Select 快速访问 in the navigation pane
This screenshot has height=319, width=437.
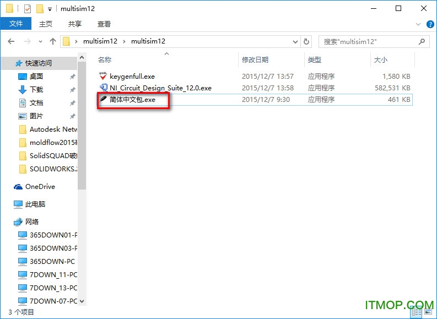point(39,63)
